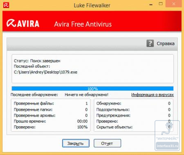This screenshot has width=184, height=155.
Task: Click the Avira icon in title bar
Action: pyautogui.click(x=6, y=5)
